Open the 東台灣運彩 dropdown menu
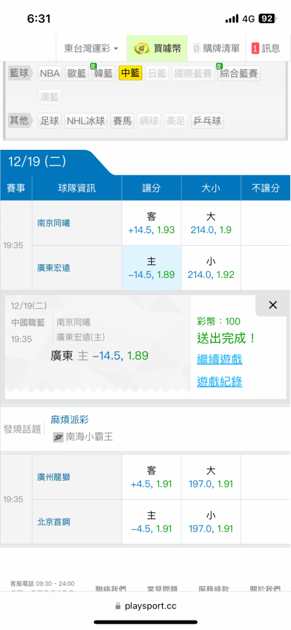 (x=91, y=49)
